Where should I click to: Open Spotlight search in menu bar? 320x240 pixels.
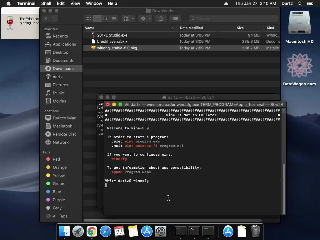[x=300, y=3]
